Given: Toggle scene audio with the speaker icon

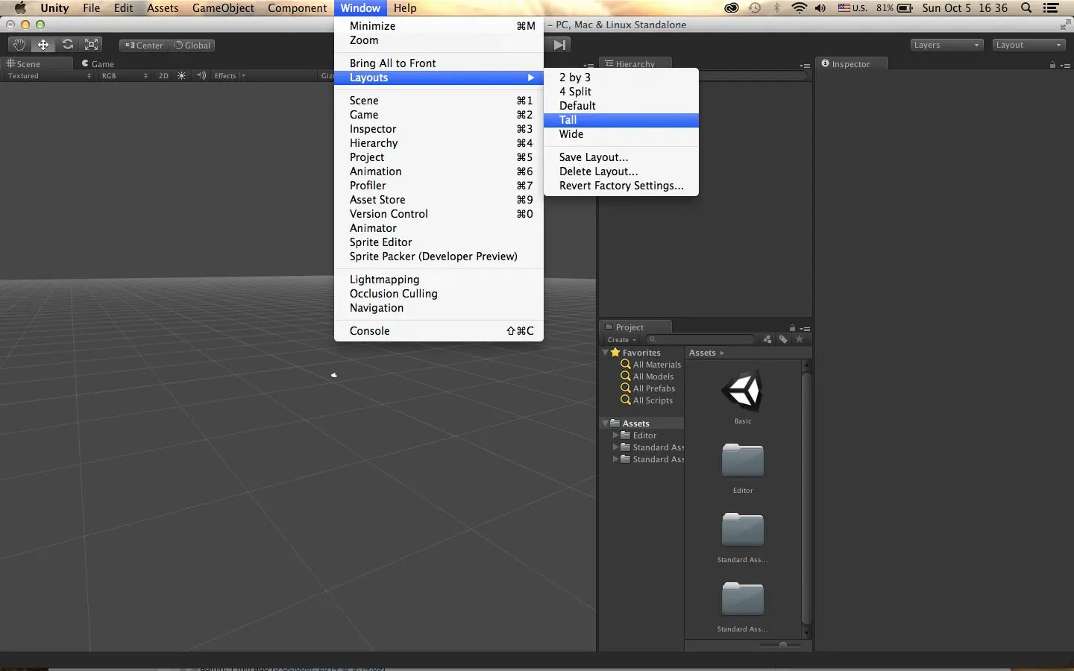Looking at the screenshot, I should coord(201,75).
